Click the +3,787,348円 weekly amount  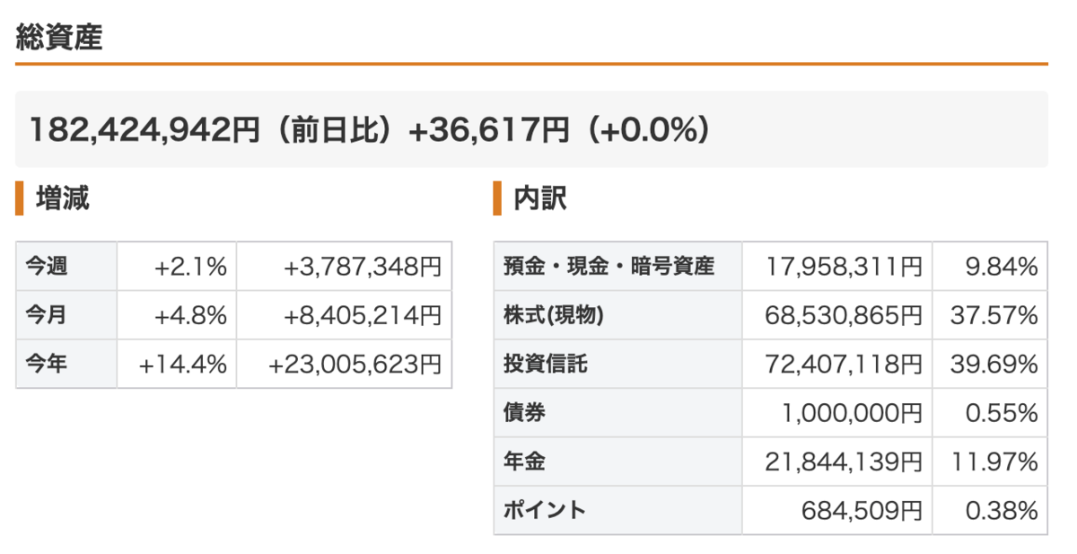(x=363, y=266)
